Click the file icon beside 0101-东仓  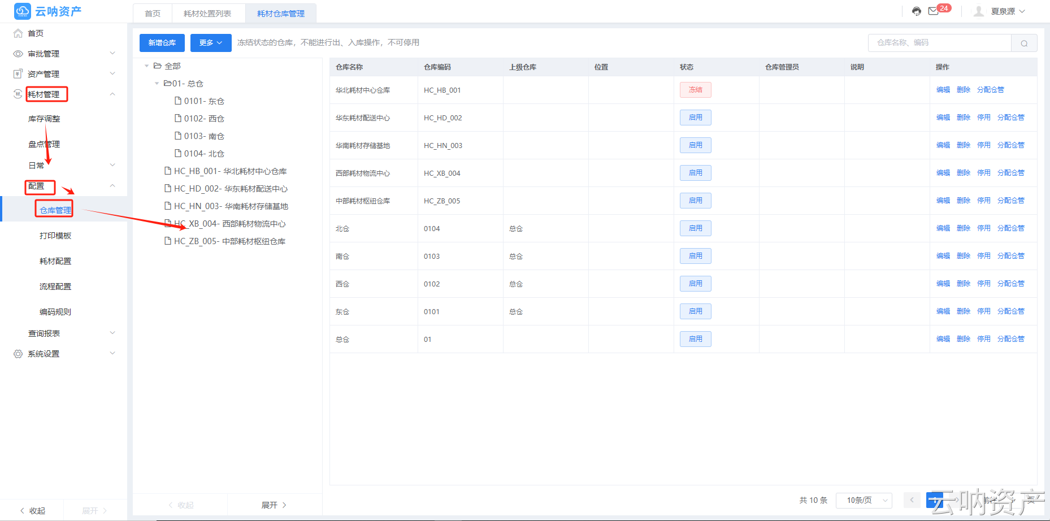178,101
